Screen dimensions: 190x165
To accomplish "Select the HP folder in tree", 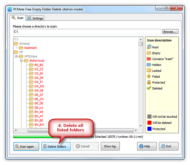I will pos(21,52).
